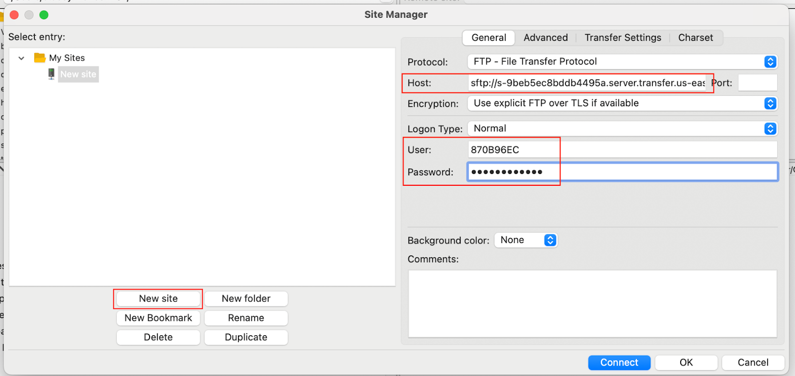795x376 pixels.
Task: Click the New site server icon
Action: 51,74
